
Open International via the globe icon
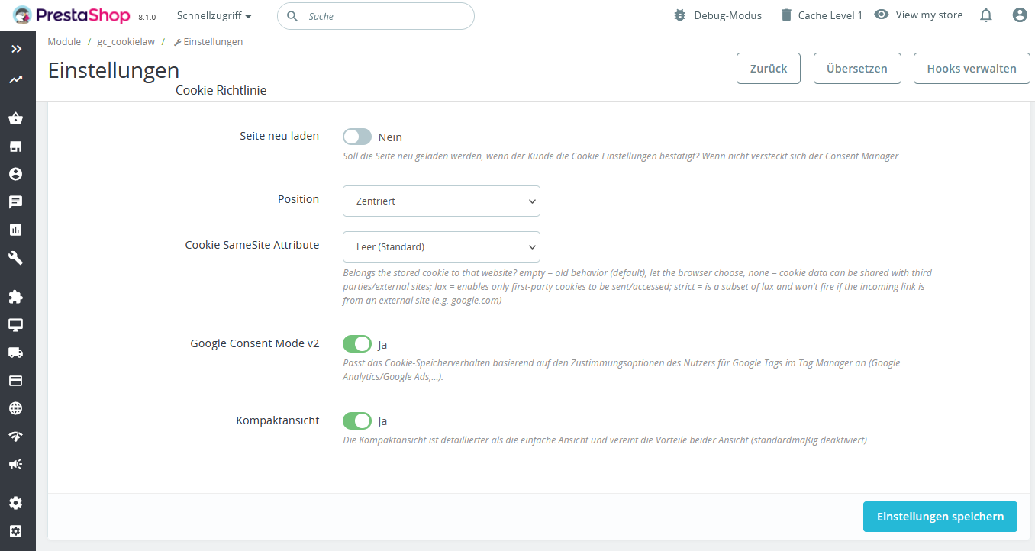pyautogui.click(x=16, y=408)
